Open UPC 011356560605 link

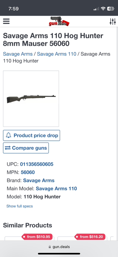(37, 164)
